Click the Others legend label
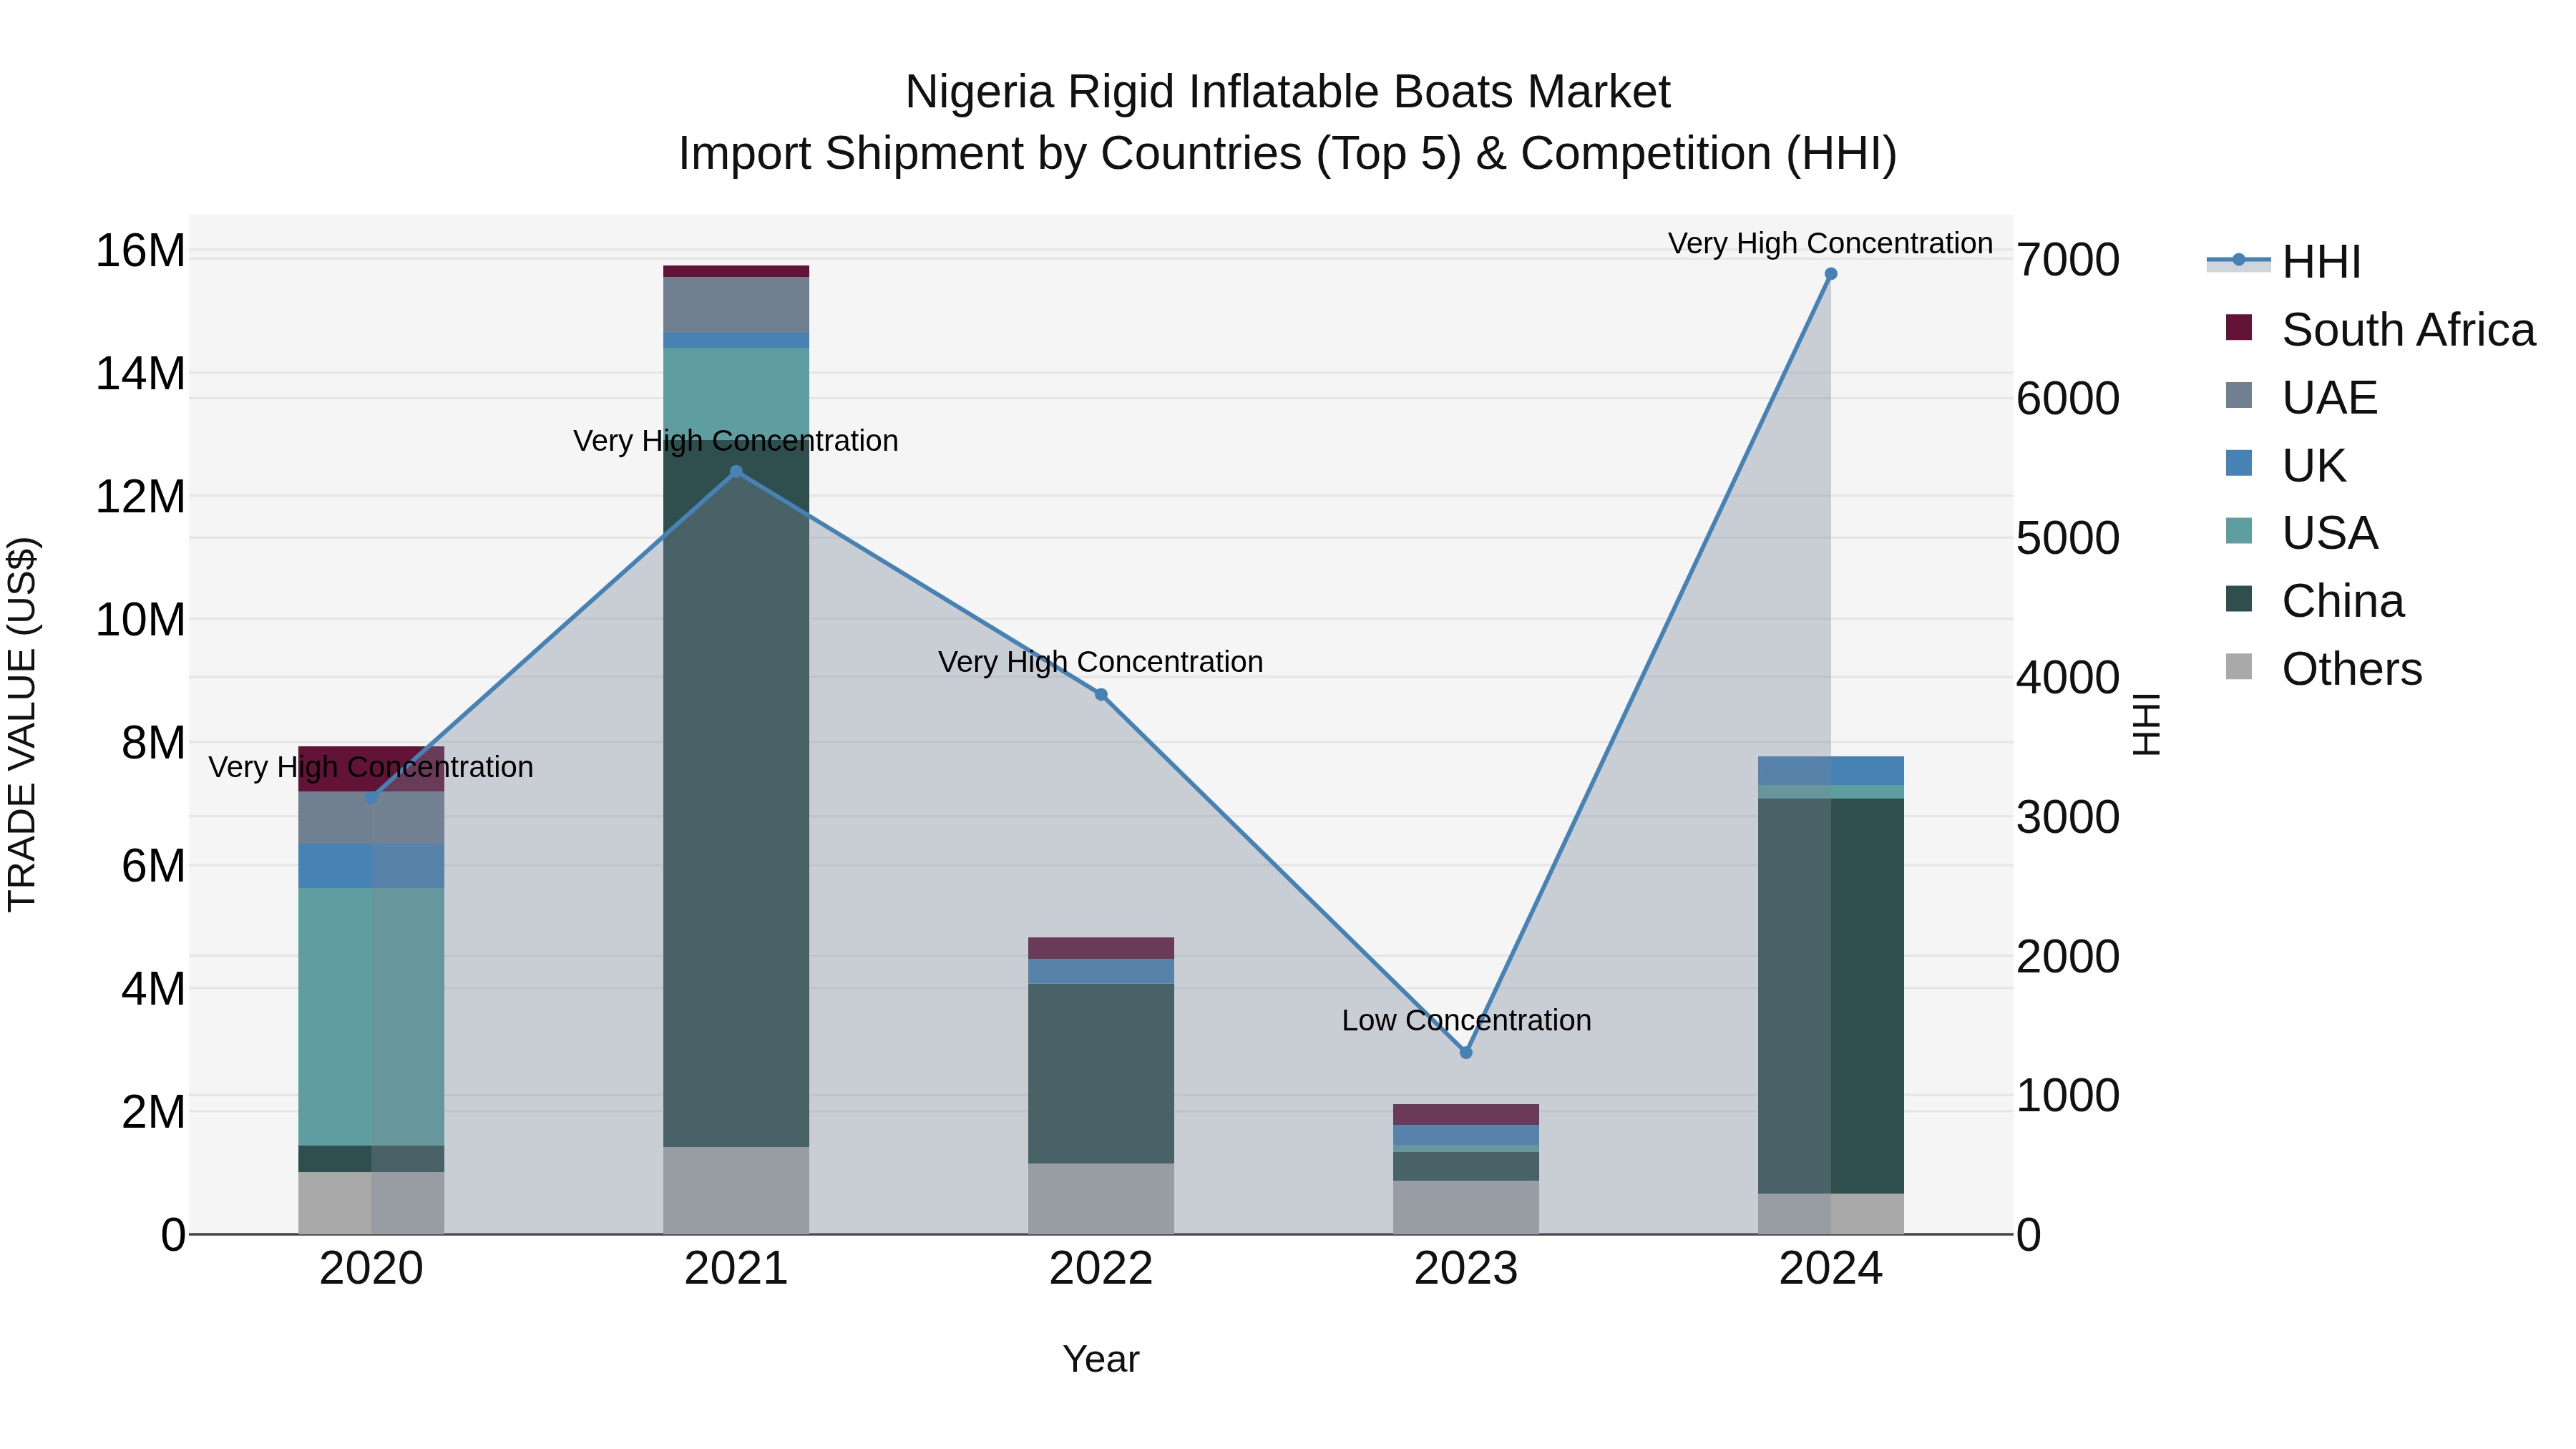 pos(2352,669)
